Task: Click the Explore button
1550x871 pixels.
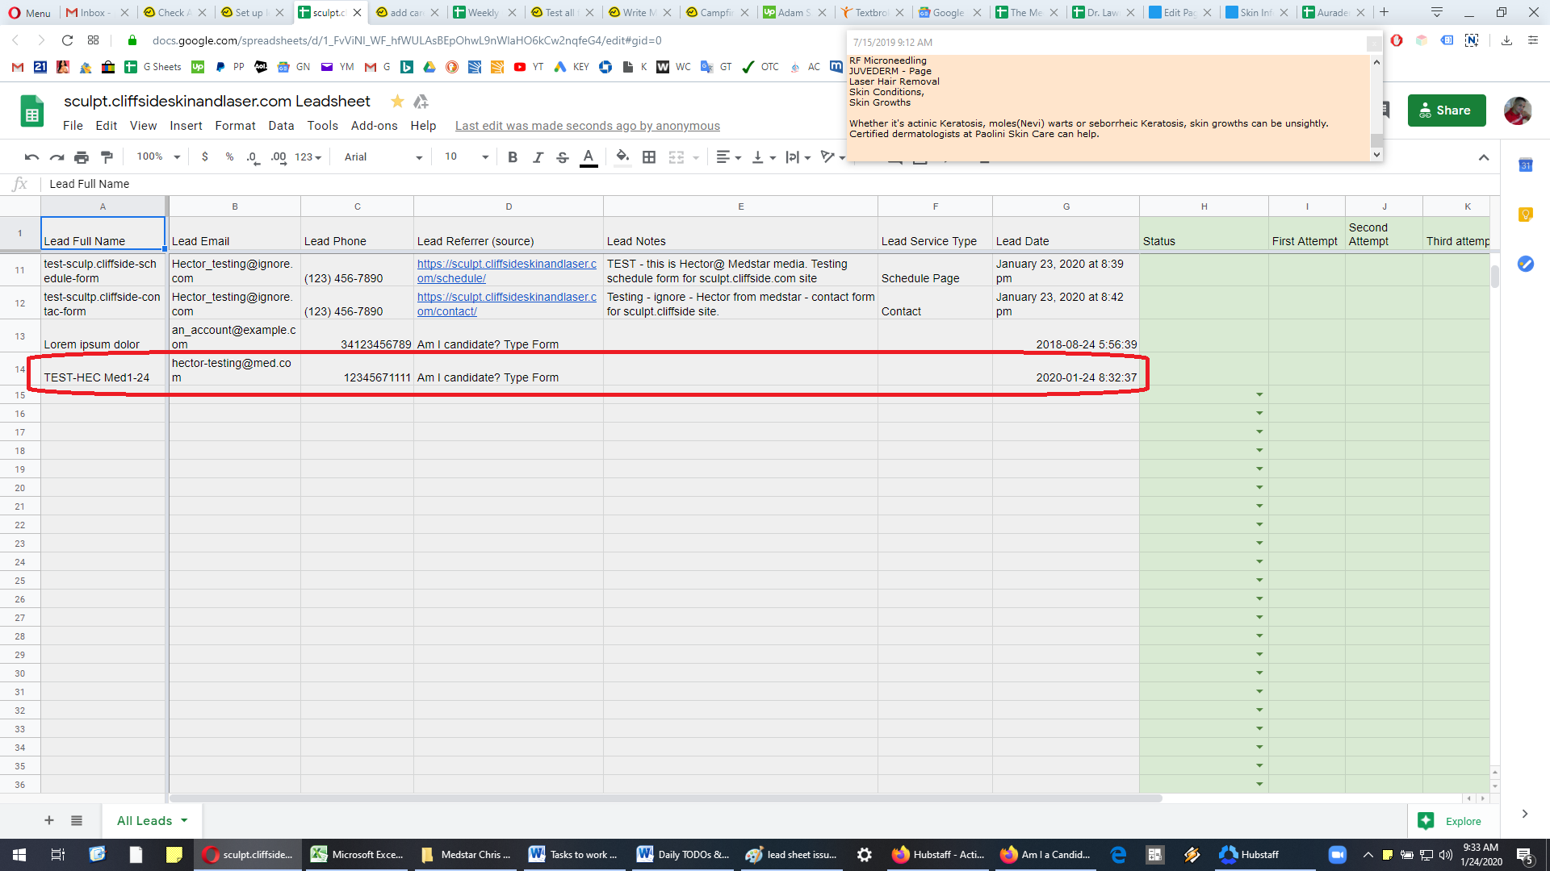Action: click(x=1451, y=821)
